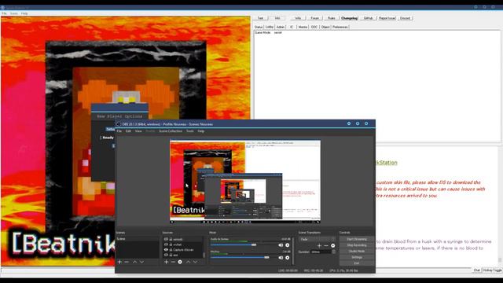
Task: Toggle lock icon of bottom source row
Action: (171, 255)
